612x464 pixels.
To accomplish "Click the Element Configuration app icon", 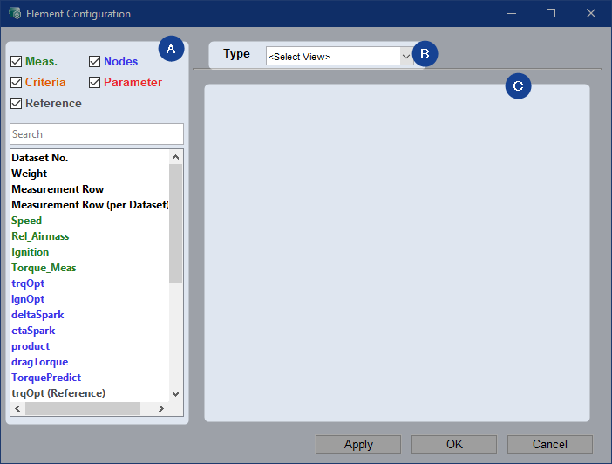I will [14, 14].
